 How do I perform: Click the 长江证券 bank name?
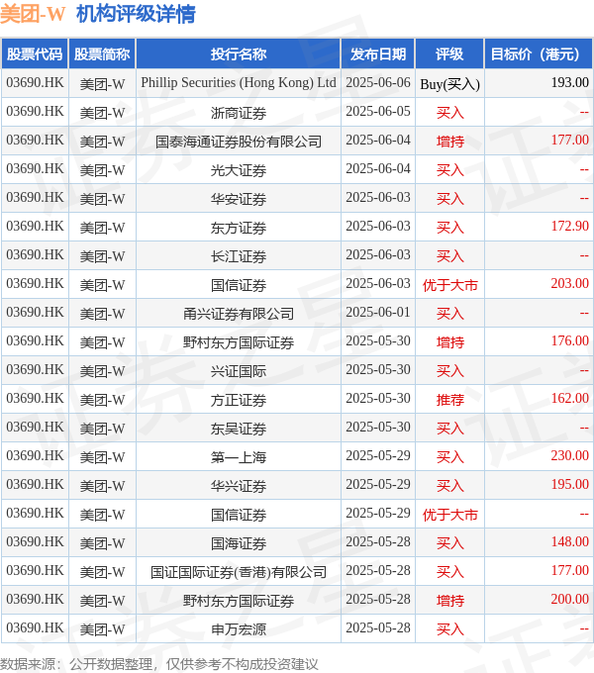(x=239, y=256)
